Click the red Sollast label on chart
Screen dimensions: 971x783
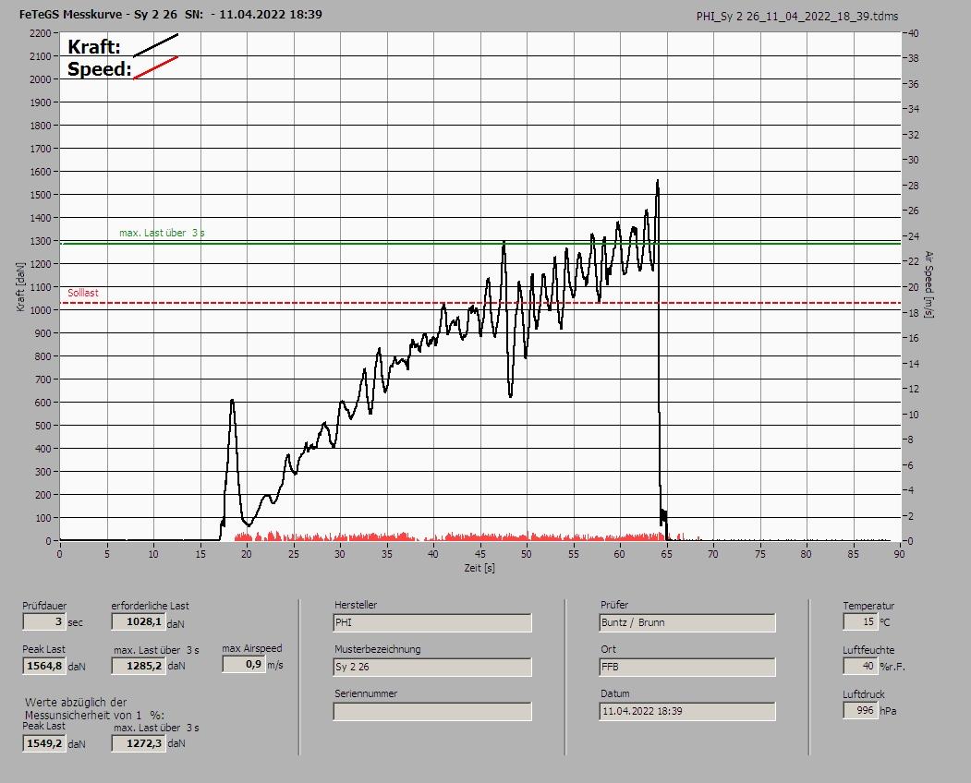coord(83,293)
